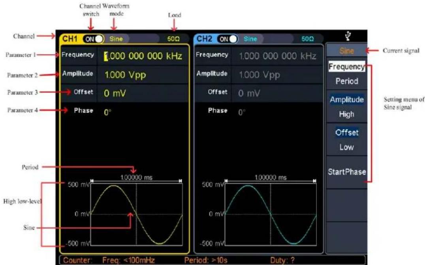Click the Period: >10s counter readout

coord(206,260)
